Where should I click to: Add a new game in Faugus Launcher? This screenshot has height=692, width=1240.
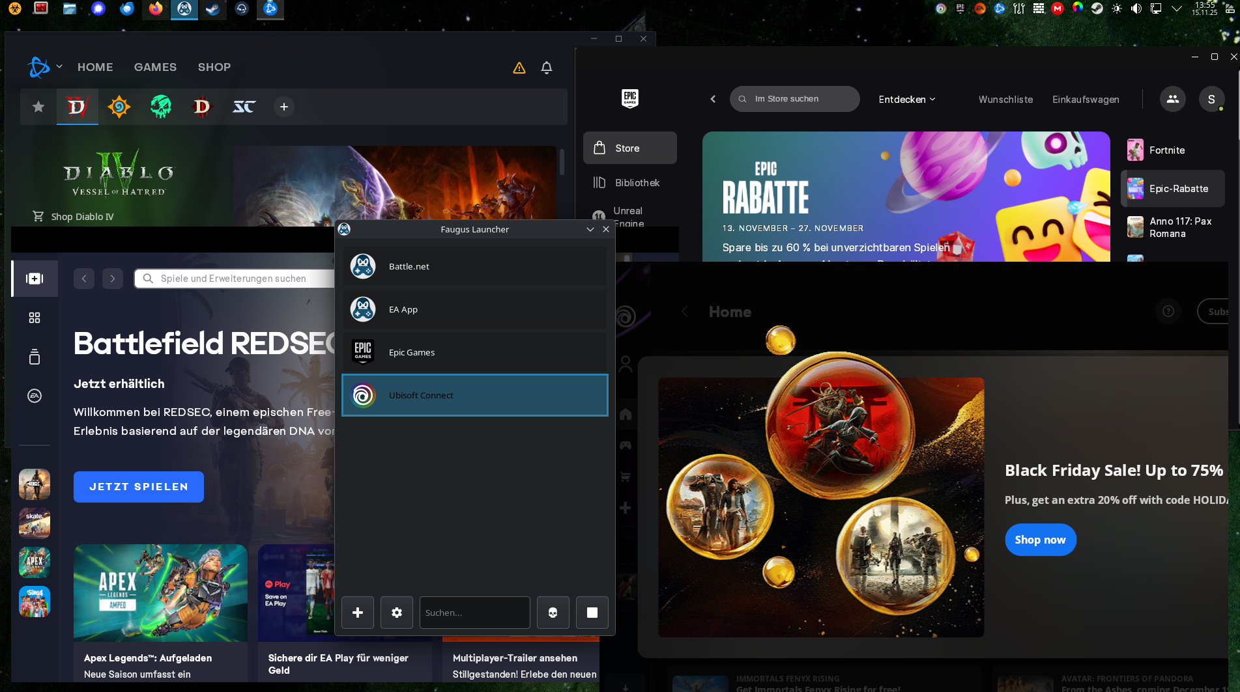pyautogui.click(x=358, y=613)
